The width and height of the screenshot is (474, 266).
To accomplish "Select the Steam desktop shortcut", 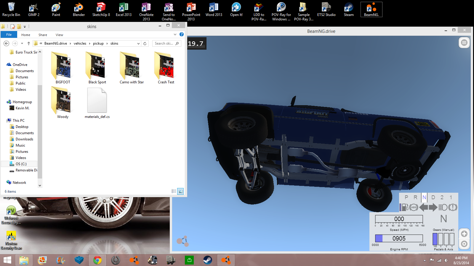I will tap(349, 10).
